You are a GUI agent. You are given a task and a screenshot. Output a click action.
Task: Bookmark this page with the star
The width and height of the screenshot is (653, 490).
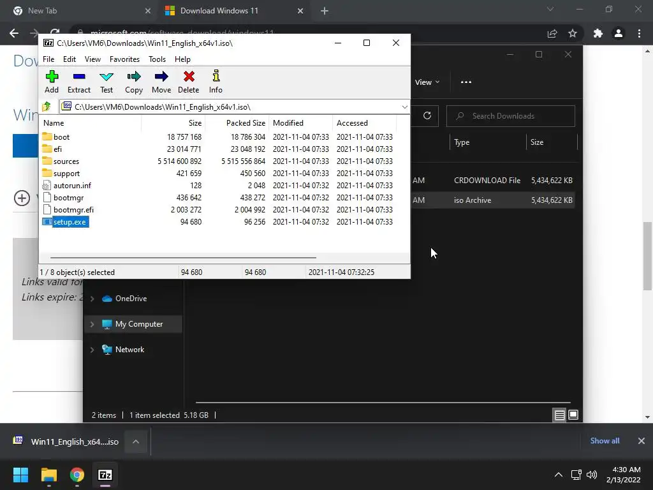pyautogui.click(x=573, y=33)
